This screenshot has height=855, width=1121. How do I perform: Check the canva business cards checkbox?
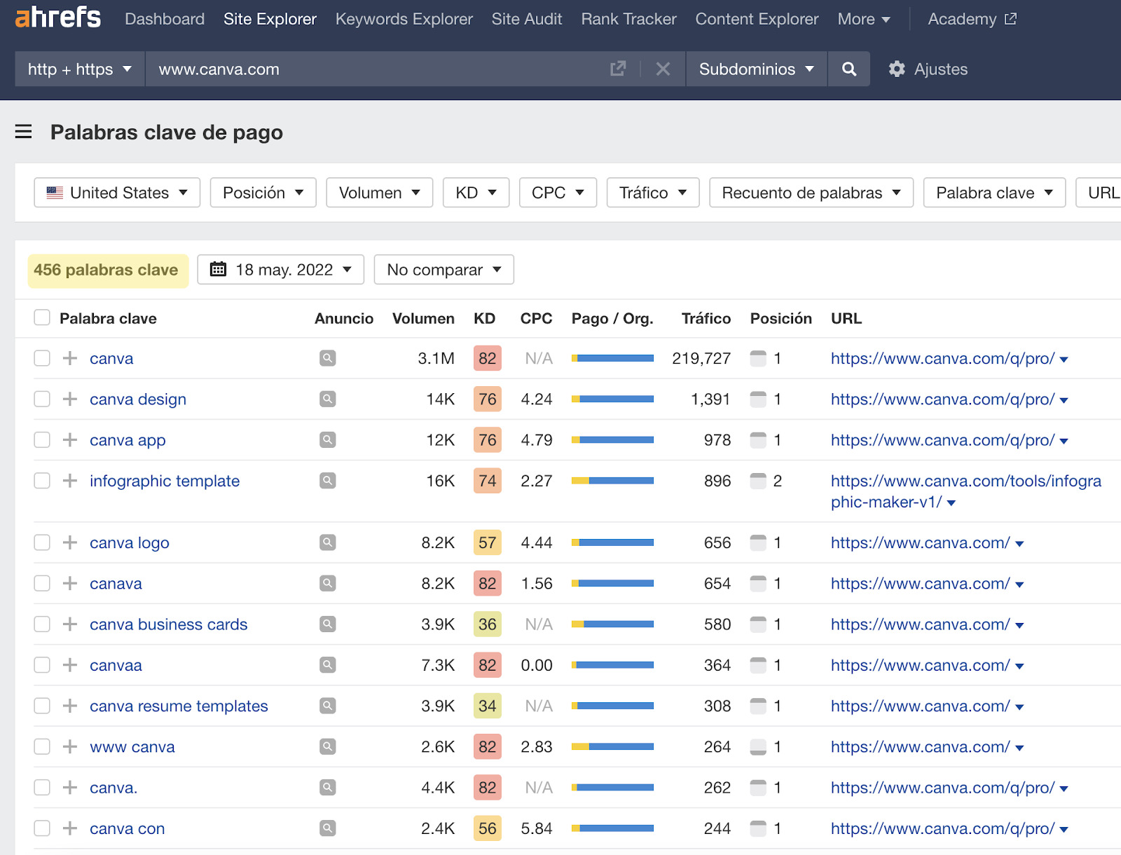tap(42, 624)
